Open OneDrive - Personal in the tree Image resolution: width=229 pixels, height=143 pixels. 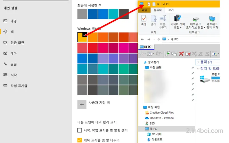[160, 118]
